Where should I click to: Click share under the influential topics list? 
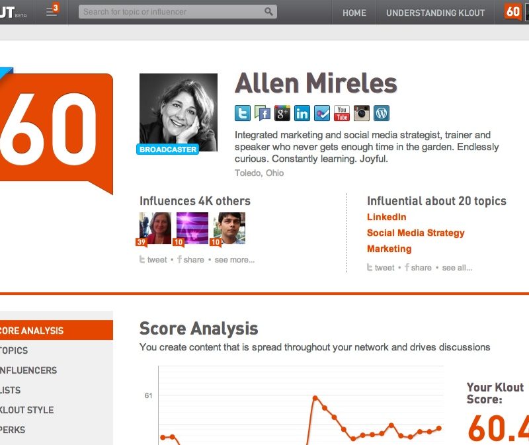(418, 268)
